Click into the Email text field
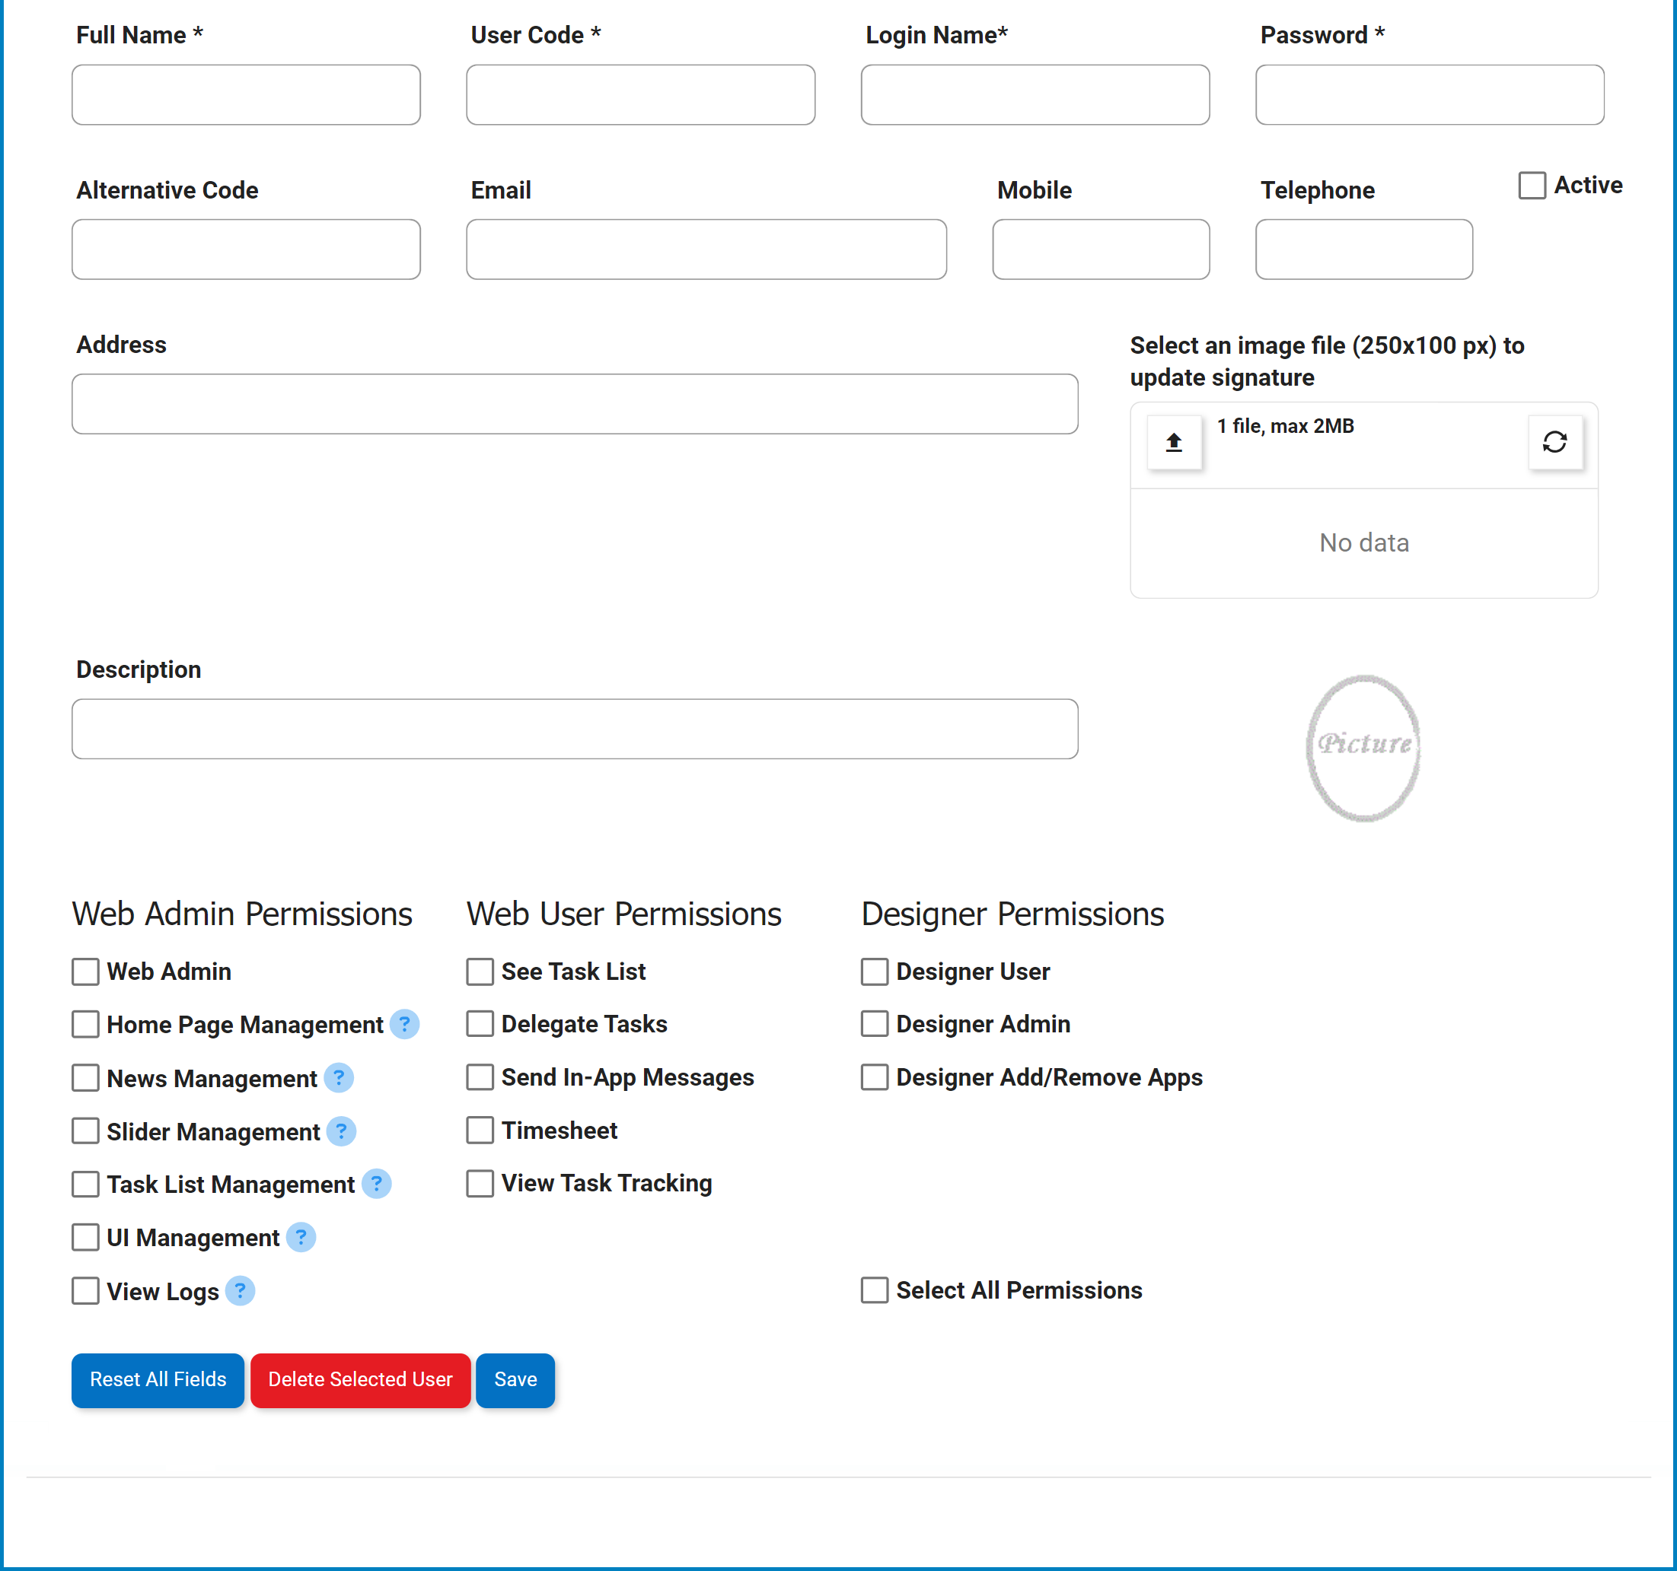This screenshot has height=1571, width=1677. pyautogui.click(x=706, y=250)
